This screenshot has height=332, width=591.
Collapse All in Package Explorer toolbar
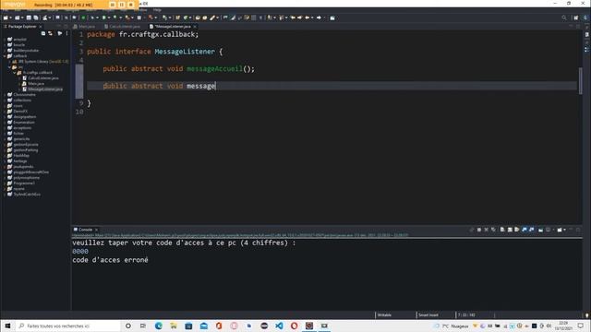coord(43,33)
